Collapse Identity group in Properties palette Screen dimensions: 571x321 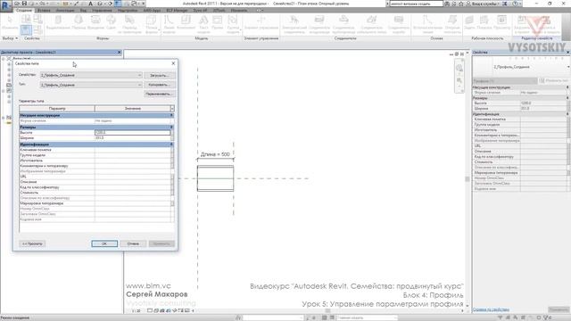coord(567,114)
